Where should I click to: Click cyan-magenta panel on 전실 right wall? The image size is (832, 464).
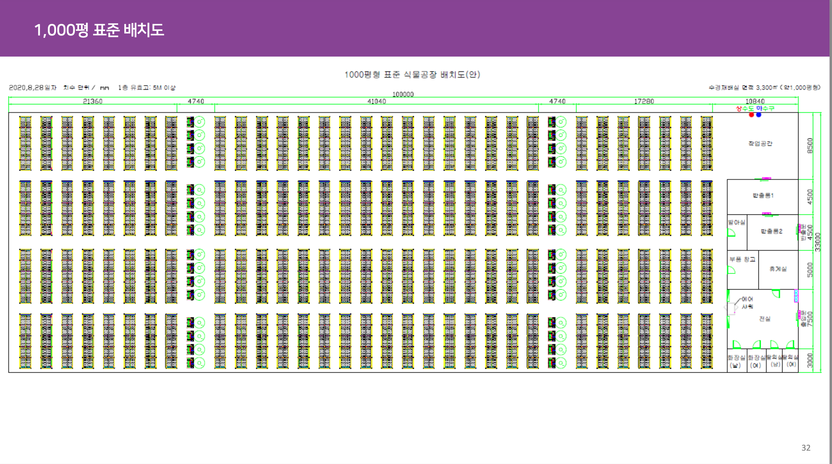click(796, 296)
